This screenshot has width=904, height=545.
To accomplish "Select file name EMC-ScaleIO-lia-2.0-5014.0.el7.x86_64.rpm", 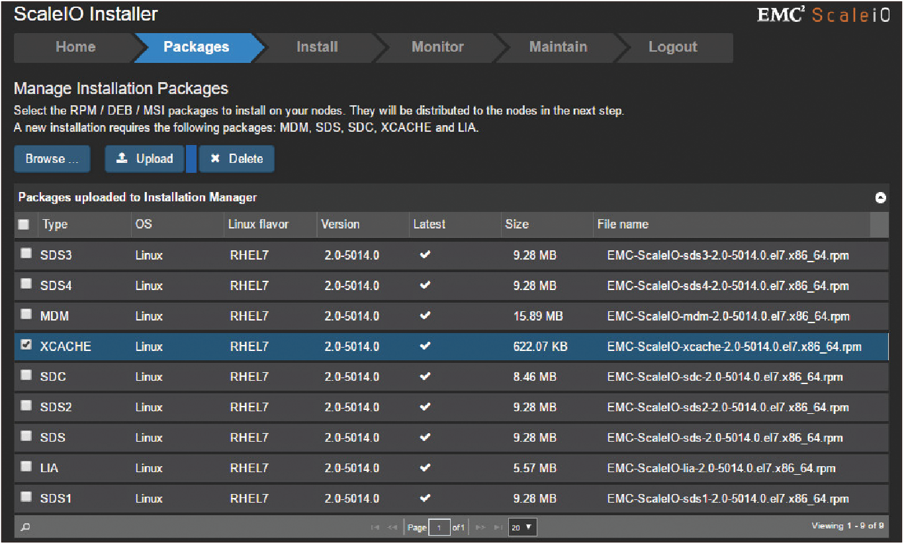I will (x=721, y=468).
